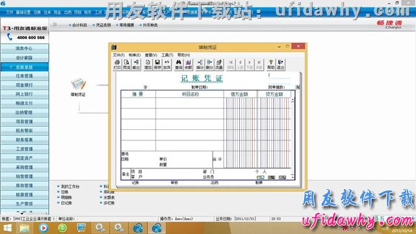Click the voucher window title bar icon
This screenshot has width=416, height=234.
click(114, 47)
